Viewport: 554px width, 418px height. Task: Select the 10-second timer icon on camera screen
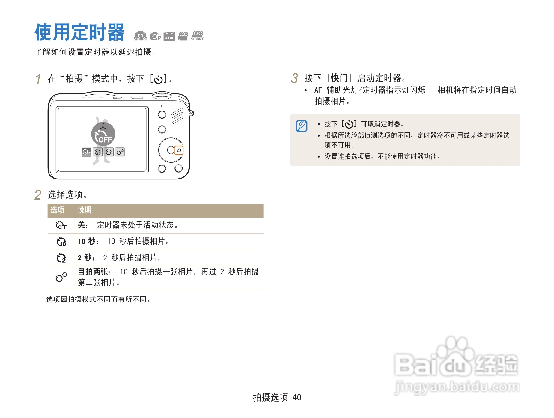97,152
